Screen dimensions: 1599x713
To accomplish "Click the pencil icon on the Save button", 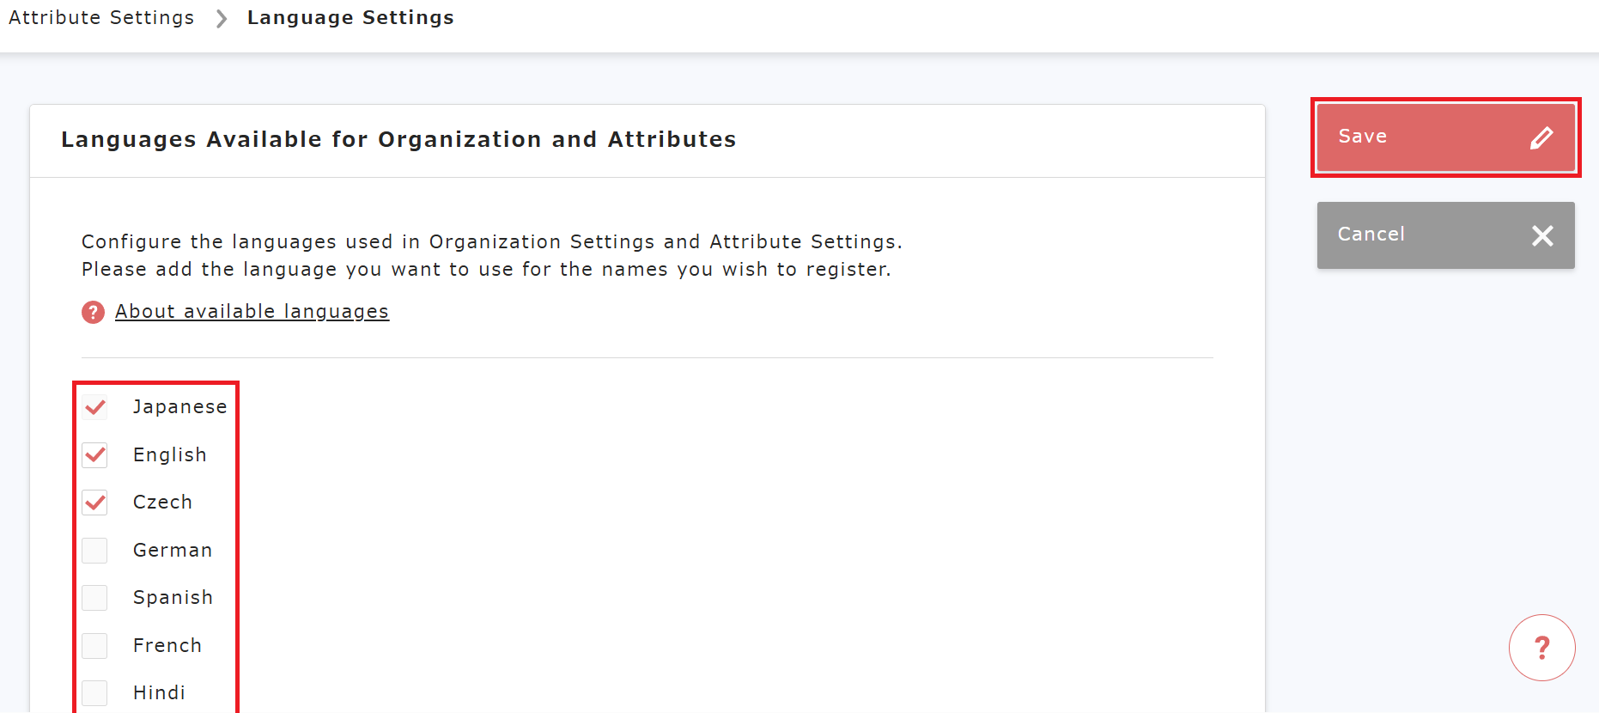I will [x=1541, y=137].
